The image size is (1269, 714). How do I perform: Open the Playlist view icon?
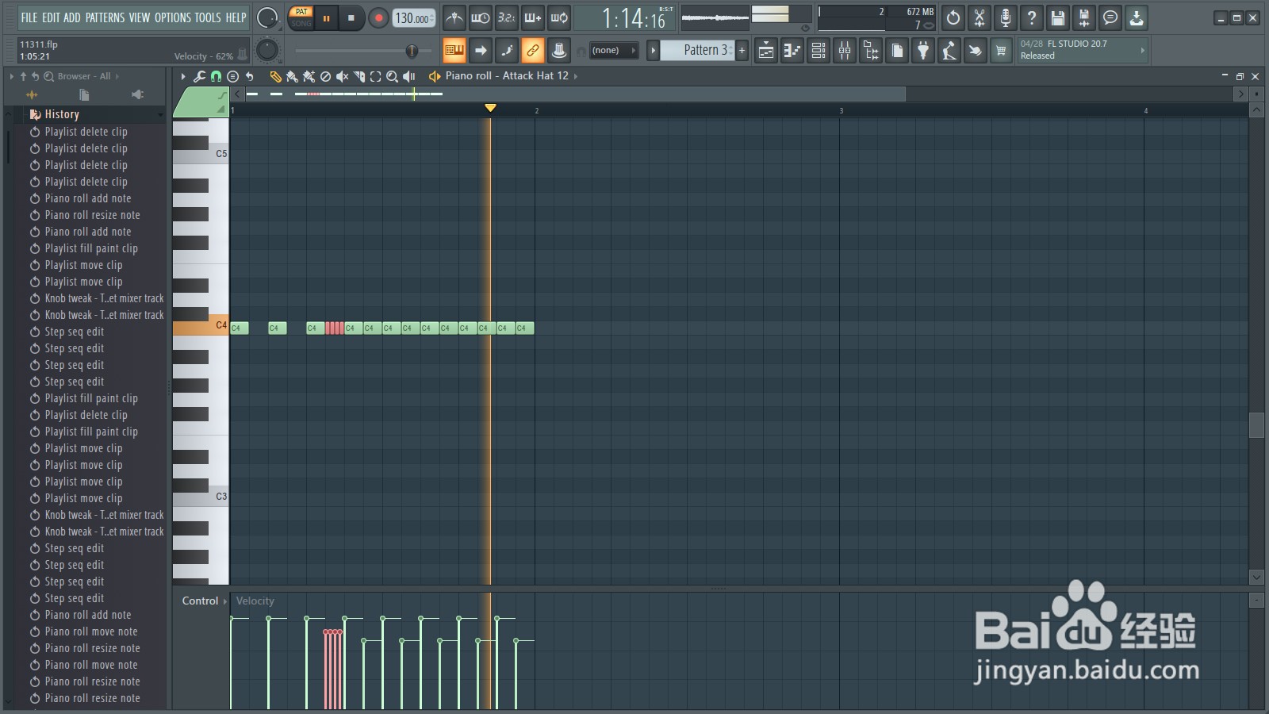tap(766, 51)
